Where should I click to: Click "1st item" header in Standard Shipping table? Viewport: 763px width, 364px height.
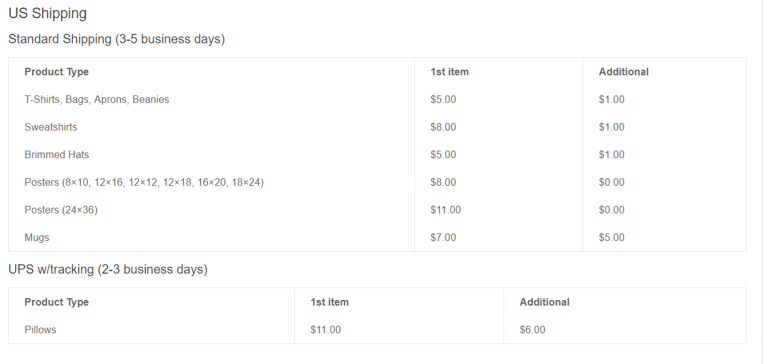pyautogui.click(x=449, y=72)
